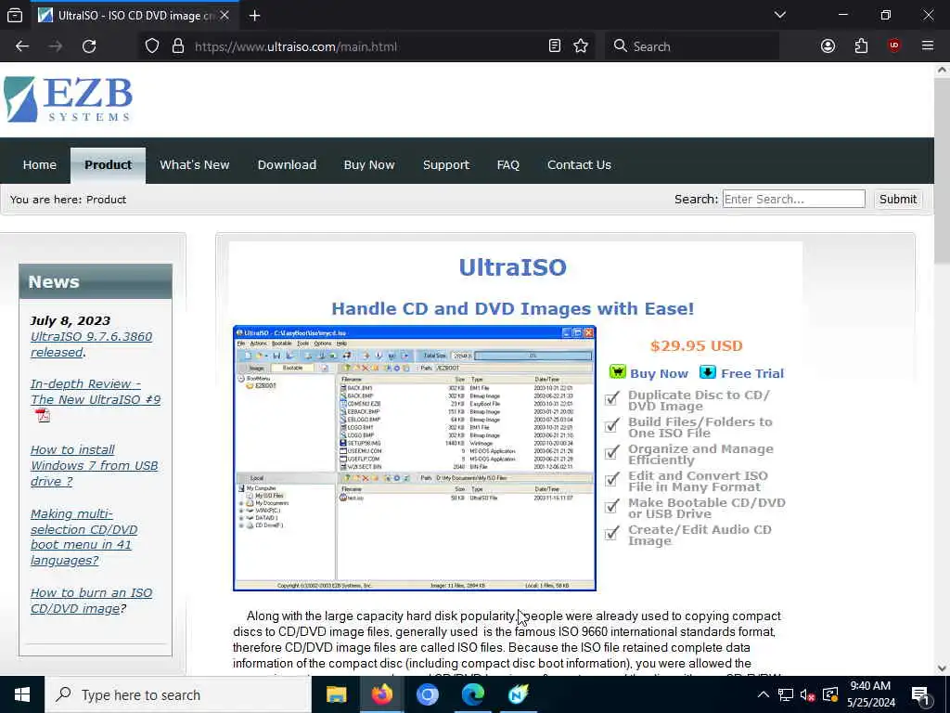The height and width of the screenshot is (713, 950).
Task: Click checkmark beside Build Files/Folders
Action: (612, 425)
